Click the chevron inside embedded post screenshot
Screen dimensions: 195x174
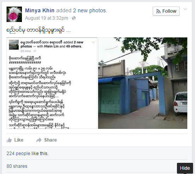(93, 42)
